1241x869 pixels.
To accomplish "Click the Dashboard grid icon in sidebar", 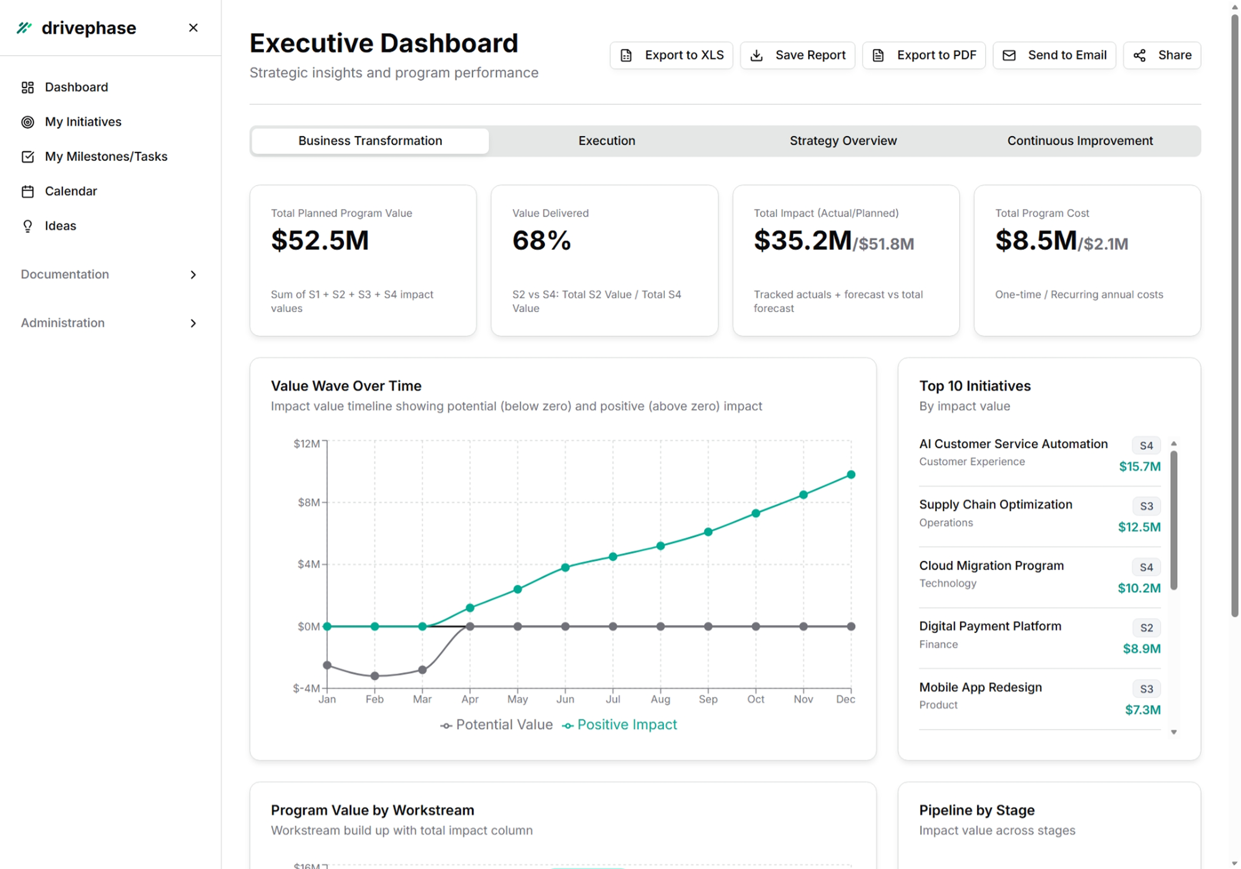I will click(27, 88).
